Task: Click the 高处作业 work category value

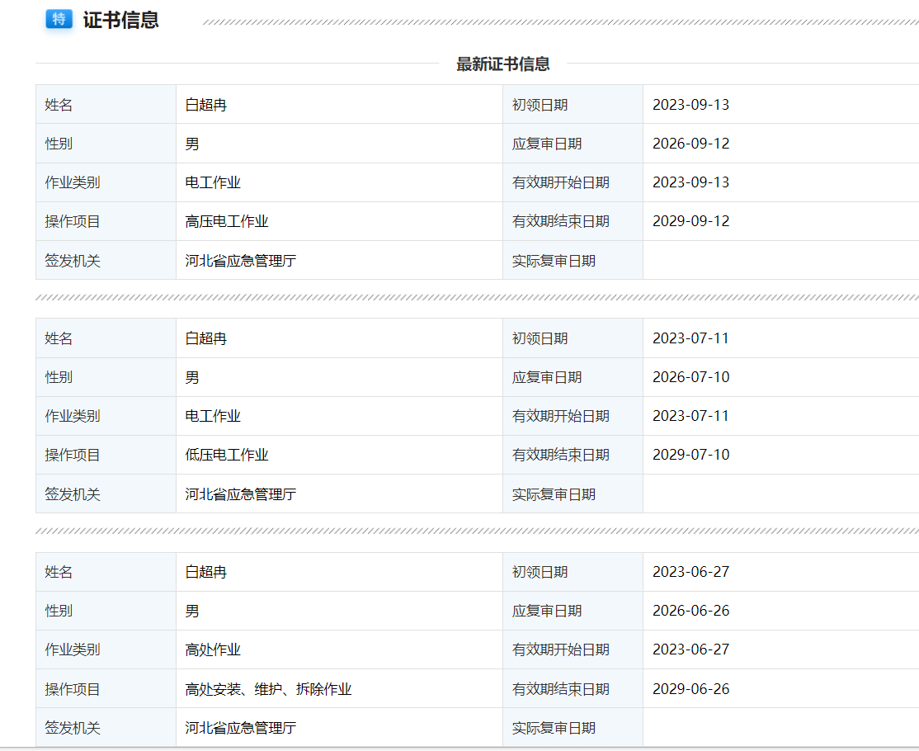Action: tap(213, 649)
